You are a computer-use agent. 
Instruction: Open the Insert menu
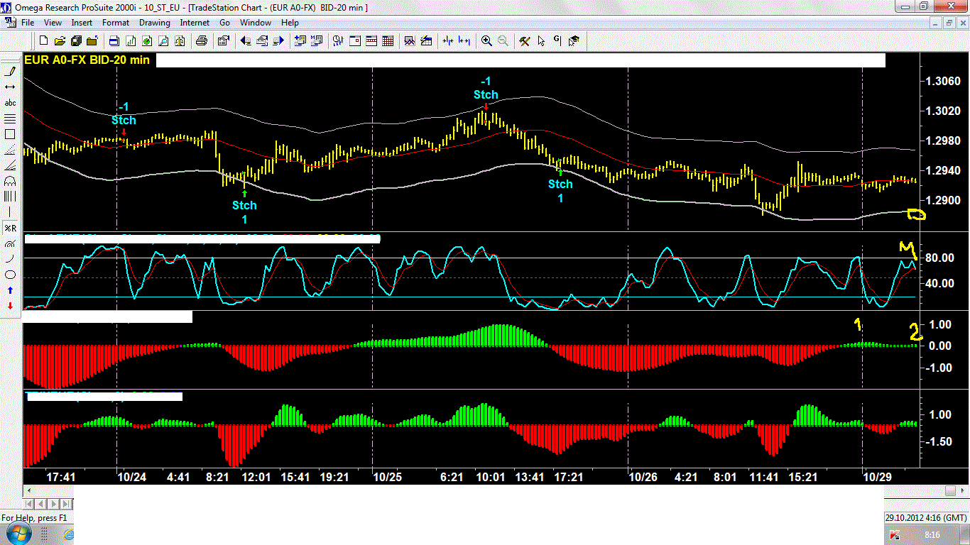(82, 23)
